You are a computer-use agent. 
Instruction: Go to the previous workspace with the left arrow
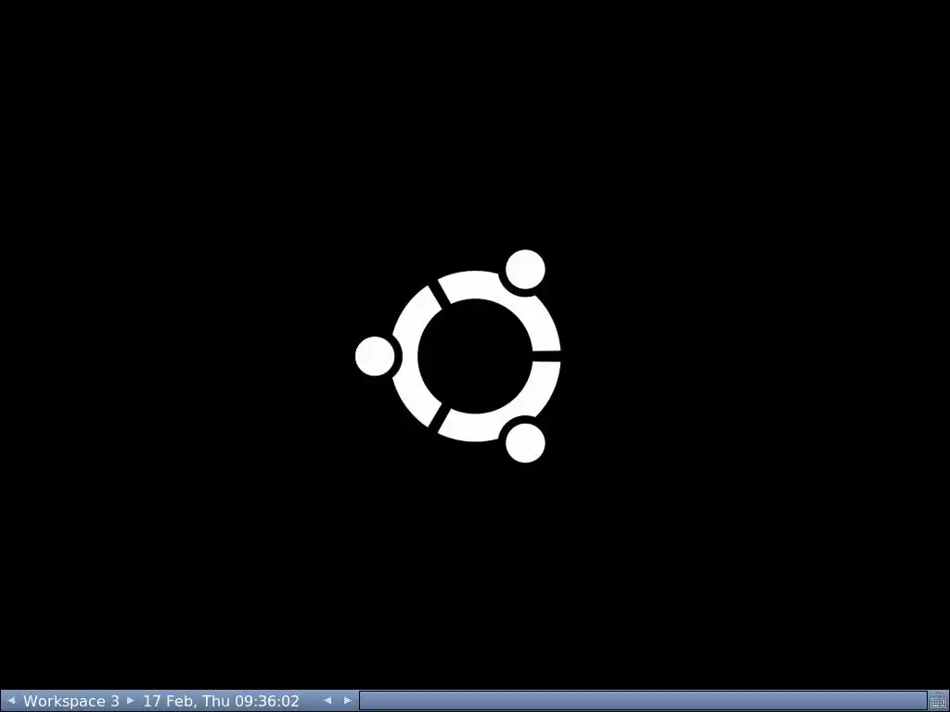click(x=10, y=701)
